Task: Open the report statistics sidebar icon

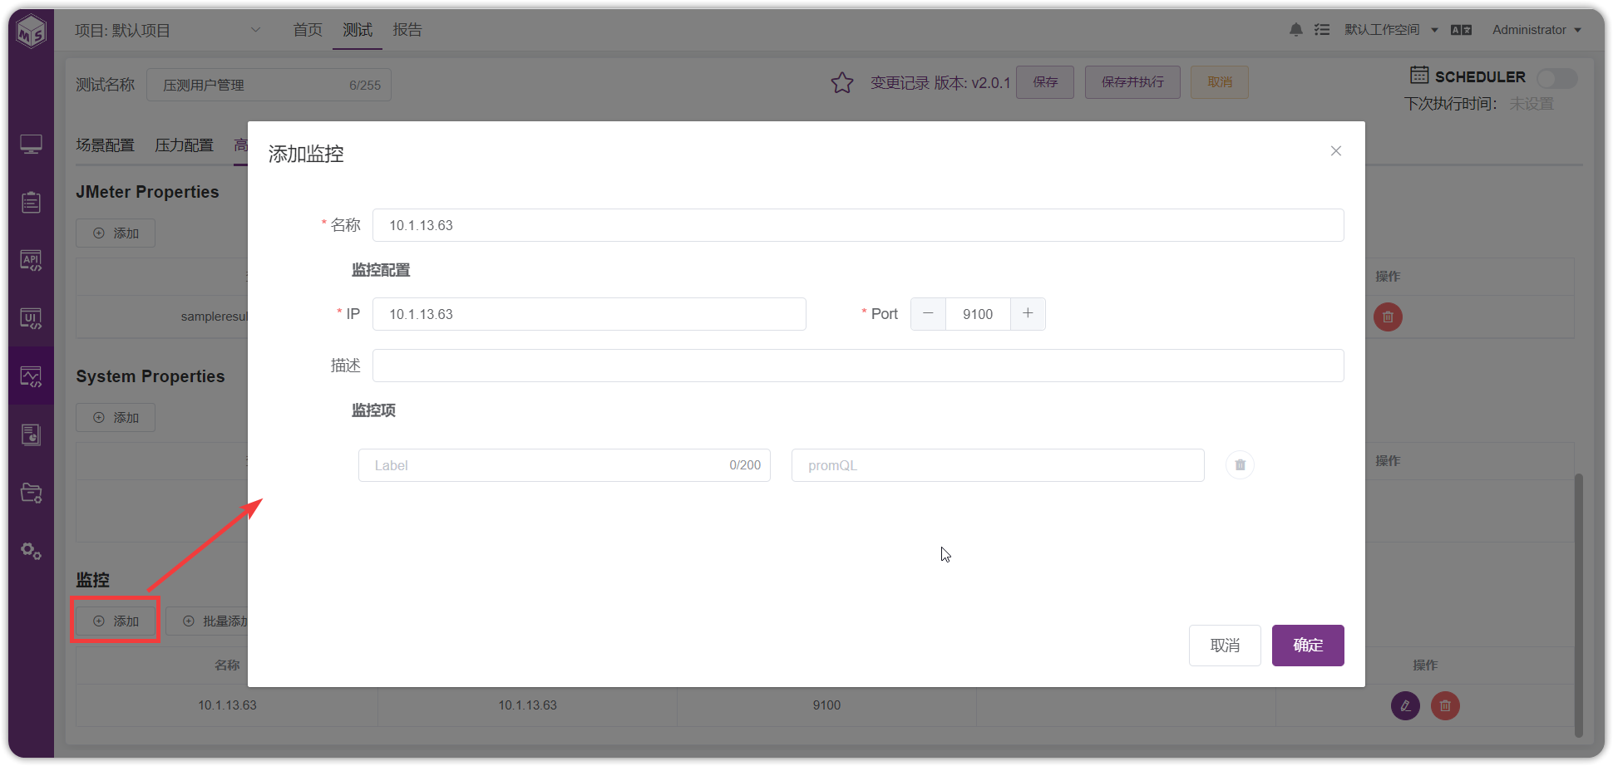Action: click(32, 435)
